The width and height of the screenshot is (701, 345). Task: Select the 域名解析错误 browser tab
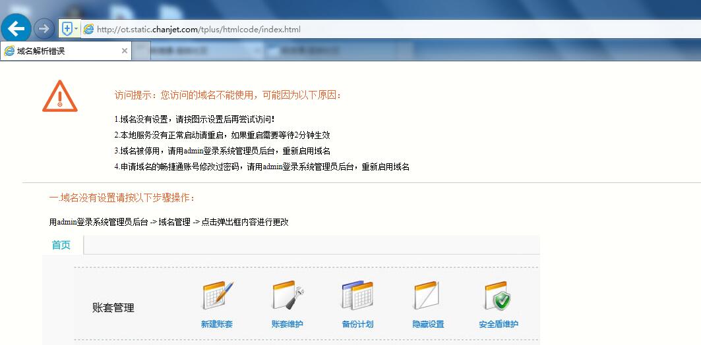pos(66,51)
